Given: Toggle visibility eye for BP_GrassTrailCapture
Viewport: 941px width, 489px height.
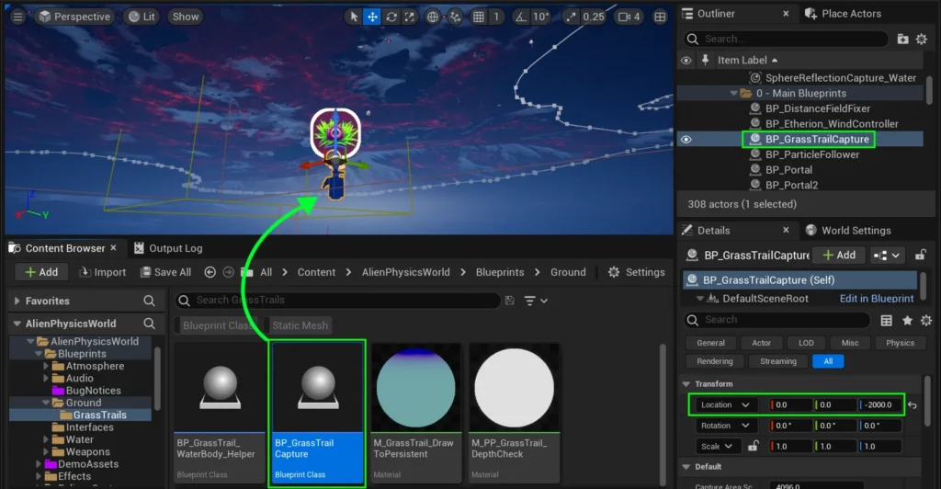Looking at the screenshot, I should [x=686, y=139].
